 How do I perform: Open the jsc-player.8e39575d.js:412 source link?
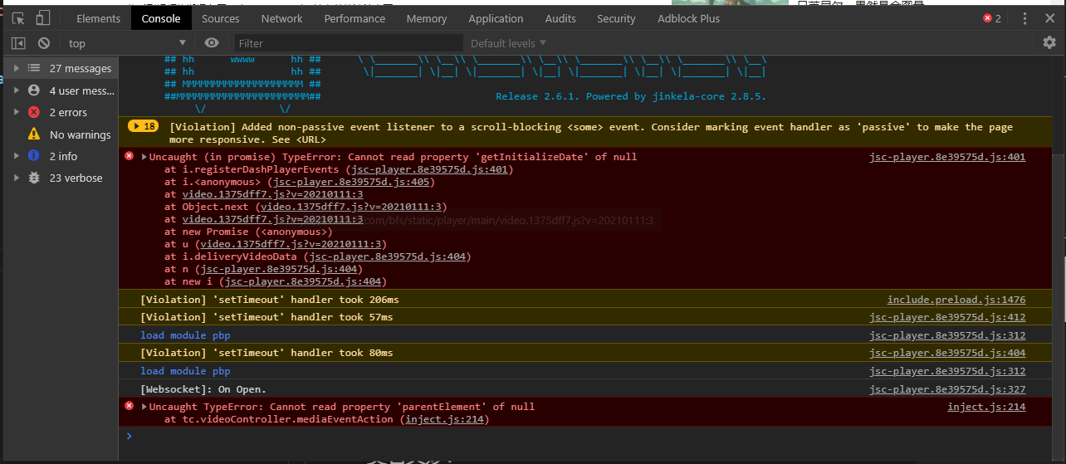click(947, 317)
